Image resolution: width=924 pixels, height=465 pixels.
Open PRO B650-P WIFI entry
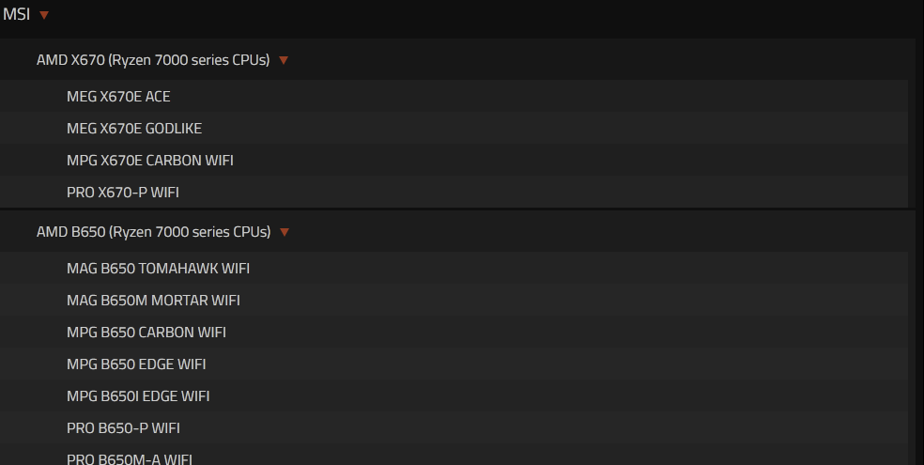[x=123, y=427]
